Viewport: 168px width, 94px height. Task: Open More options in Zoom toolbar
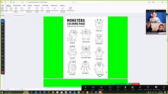pyautogui.click(x=164, y=88)
